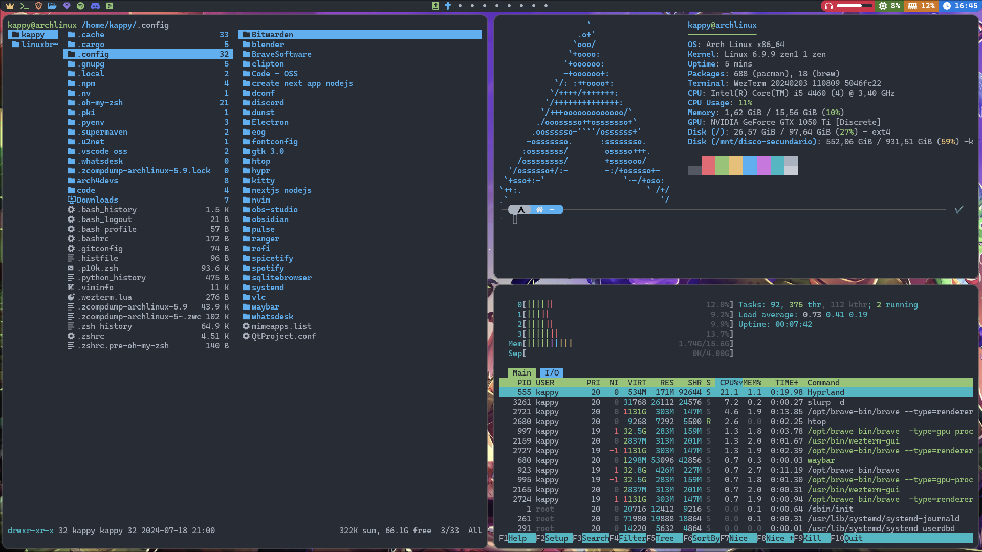This screenshot has width=982, height=552.
Task: Sort htop by the Command column header
Action: tap(823, 383)
